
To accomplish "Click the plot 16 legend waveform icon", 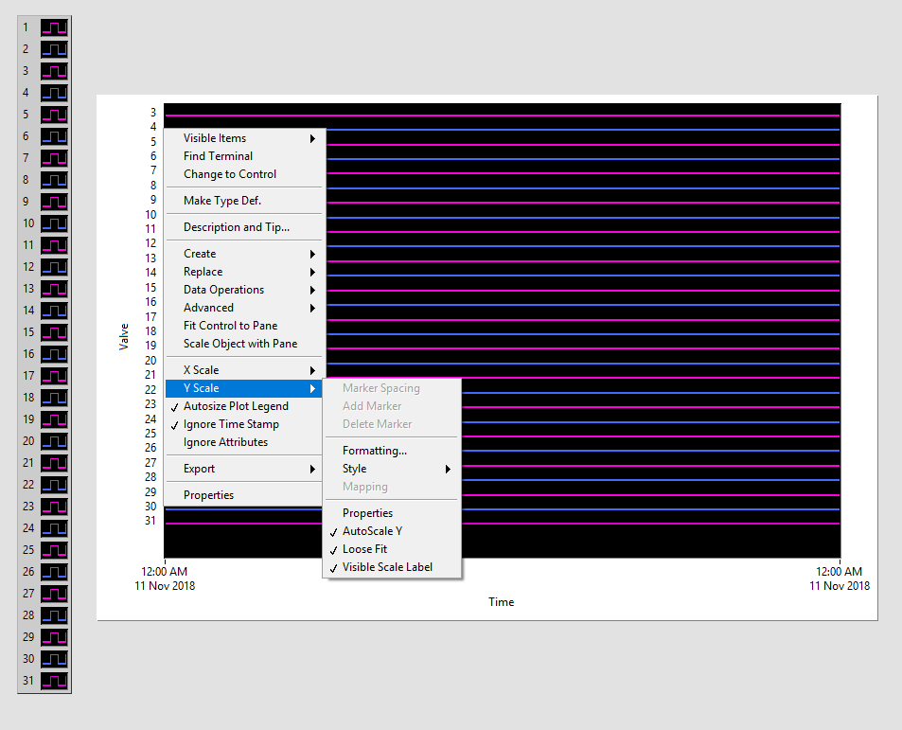I will tap(54, 354).
